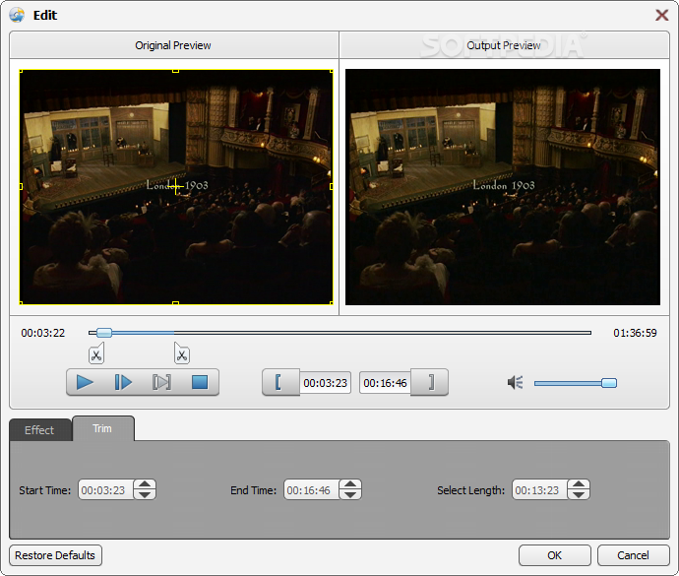Set trim start with the left bracket button
This screenshot has width=679, height=576.
pyautogui.click(x=280, y=382)
